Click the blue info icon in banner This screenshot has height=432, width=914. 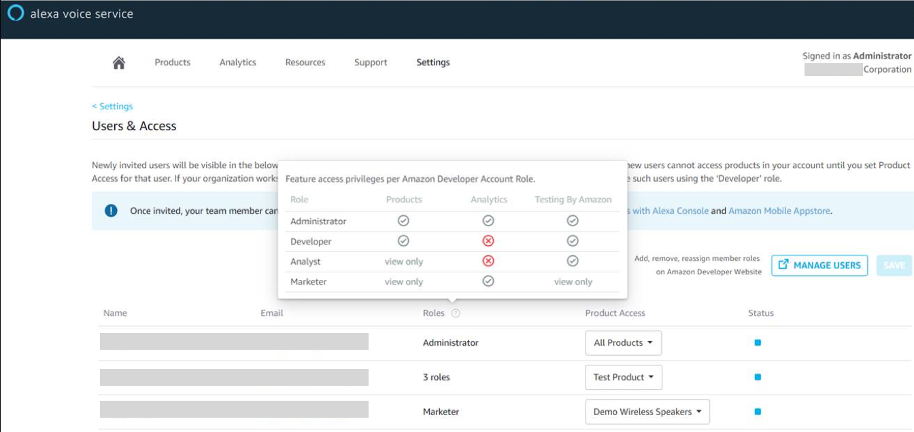pos(111,211)
